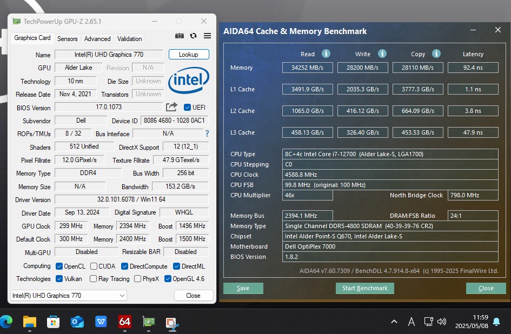Viewport: 511px width, 334px height.
Task: Toggle the DirectCompute checkbox
Action: coord(124,266)
